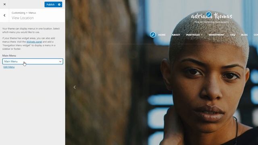Click the pencil edit icon on the site logo
This screenshot has width=258, height=145.
pos(209,14)
